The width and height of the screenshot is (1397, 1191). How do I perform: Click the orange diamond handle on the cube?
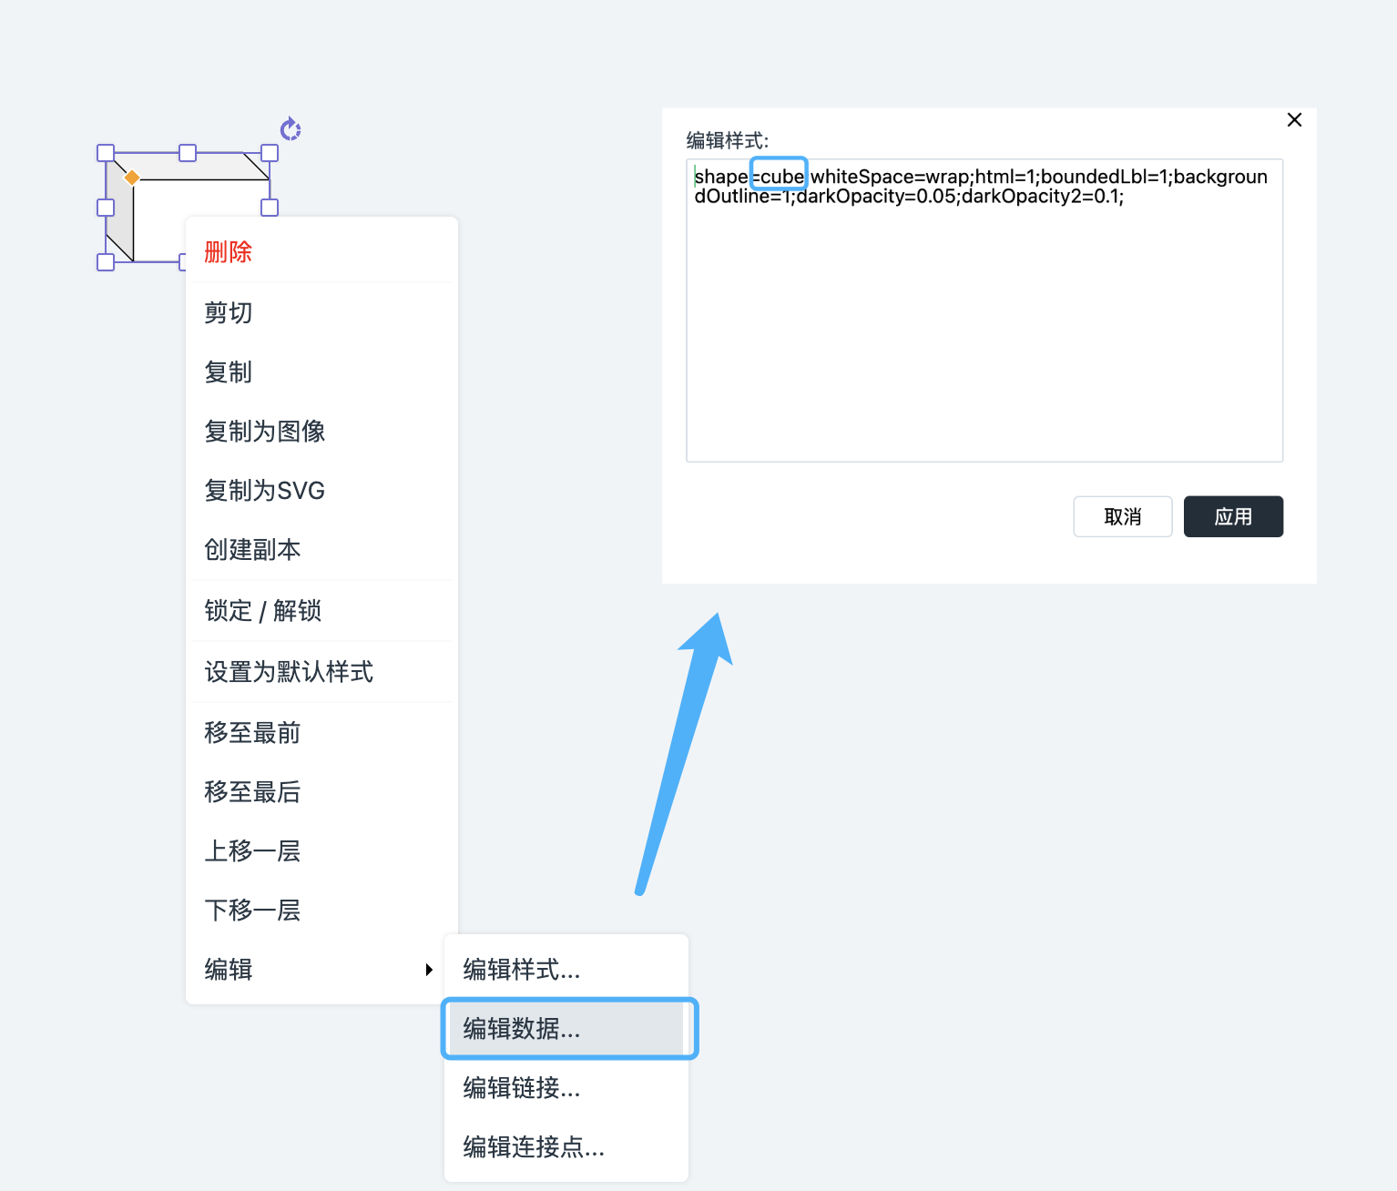click(132, 178)
